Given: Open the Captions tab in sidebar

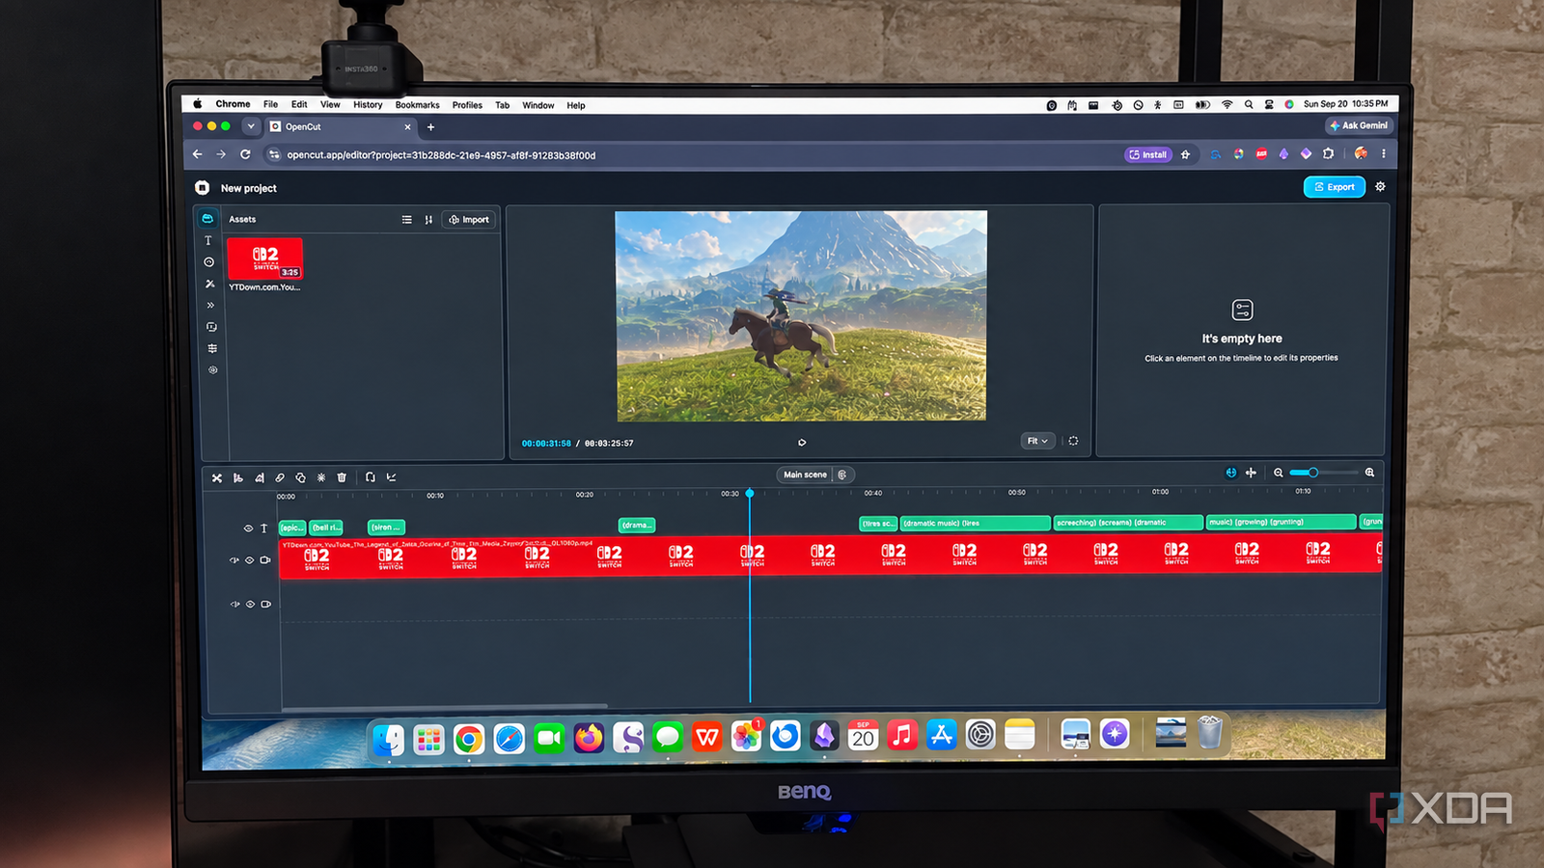Looking at the screenshot, I should (211, 327).
